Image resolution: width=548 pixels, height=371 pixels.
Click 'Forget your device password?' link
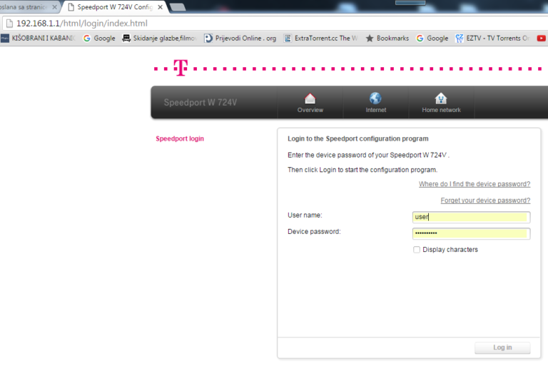485,200
